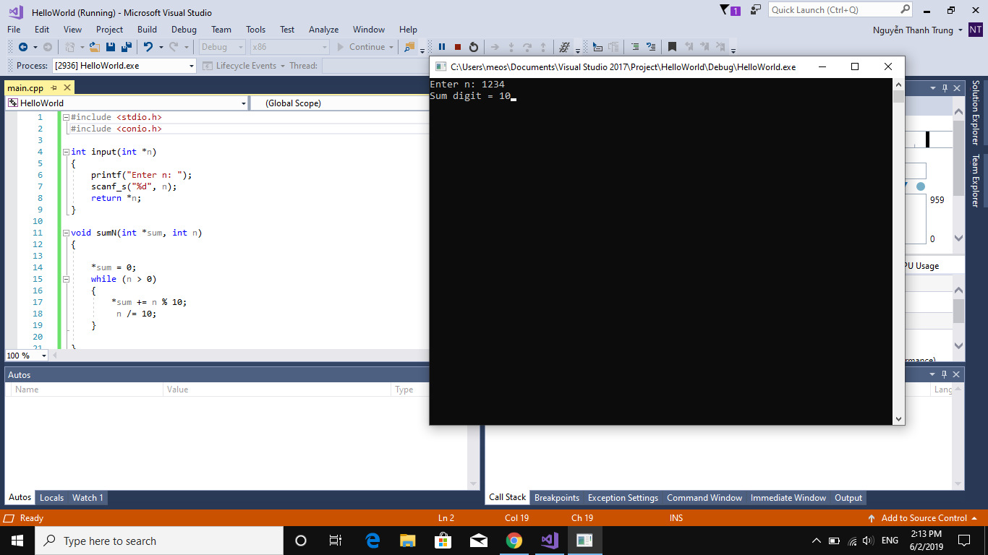Open the Team Explorer side tab

coord(975,181)
